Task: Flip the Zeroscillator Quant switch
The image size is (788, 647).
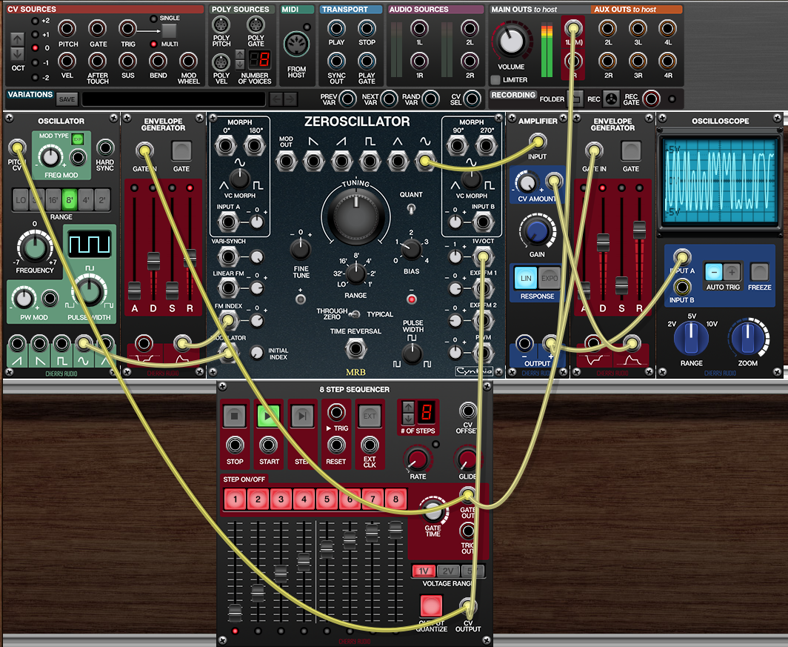Action: (x=411, y=209)
